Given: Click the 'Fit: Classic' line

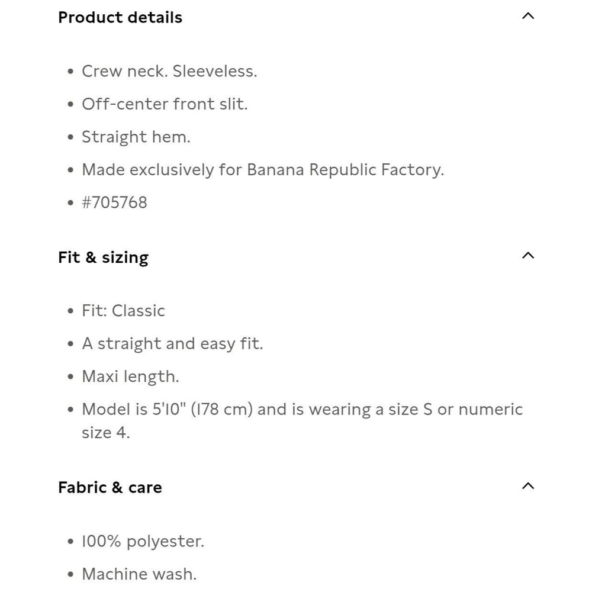Looking at the screenshot, I should point(123,311).
